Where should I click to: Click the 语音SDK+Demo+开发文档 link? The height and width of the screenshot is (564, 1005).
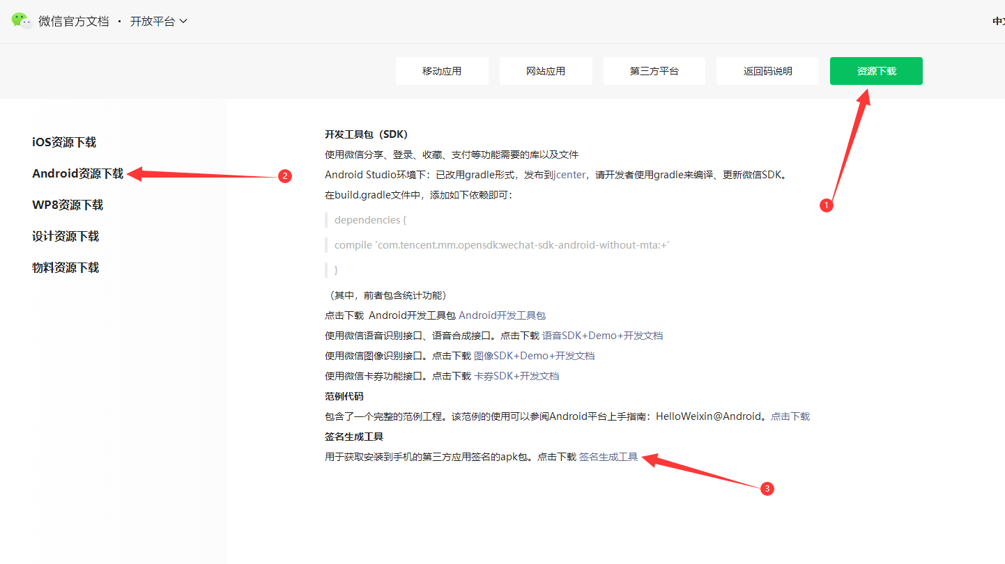[602, 336]
